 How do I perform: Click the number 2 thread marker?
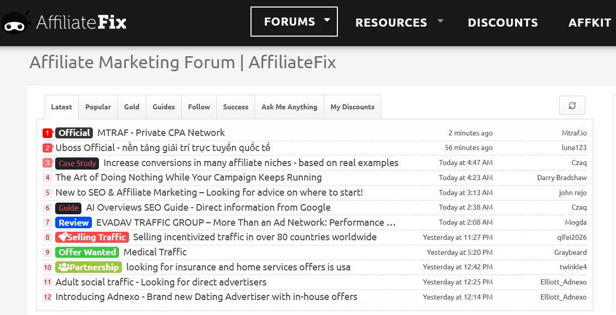tap(48, 148)
